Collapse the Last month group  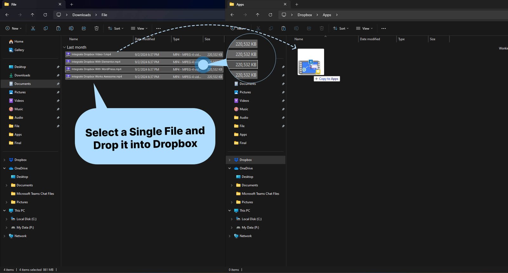click(x=64, y=47)
